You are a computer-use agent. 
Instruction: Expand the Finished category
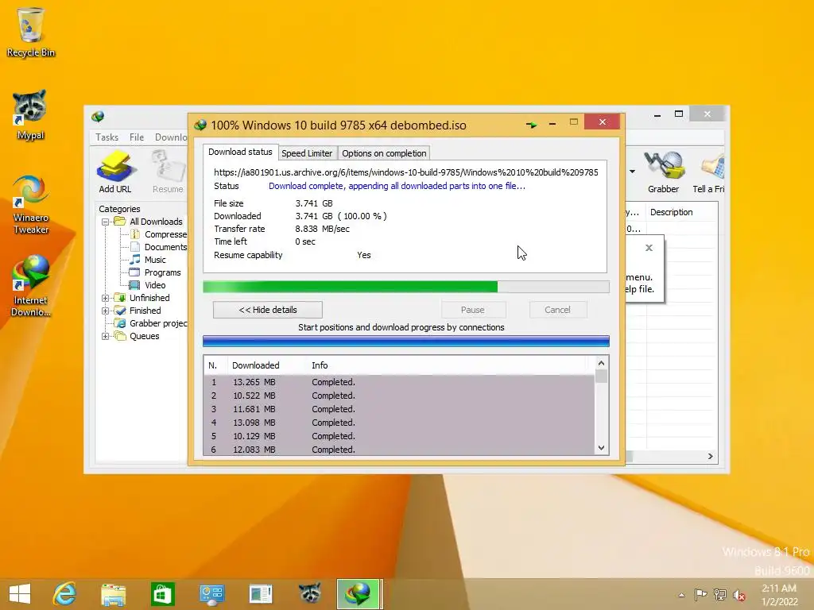coord(106,311)
